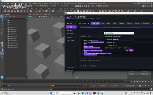The image size is (153, 95).
Task: Open the 24 fps frame rate dropdown
Action: click(x=130, y=85)
